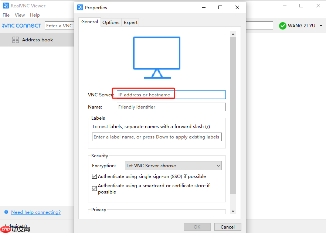The image size is (326, 233).
Task: Close the Properties dialog
Action: (237, 7)
